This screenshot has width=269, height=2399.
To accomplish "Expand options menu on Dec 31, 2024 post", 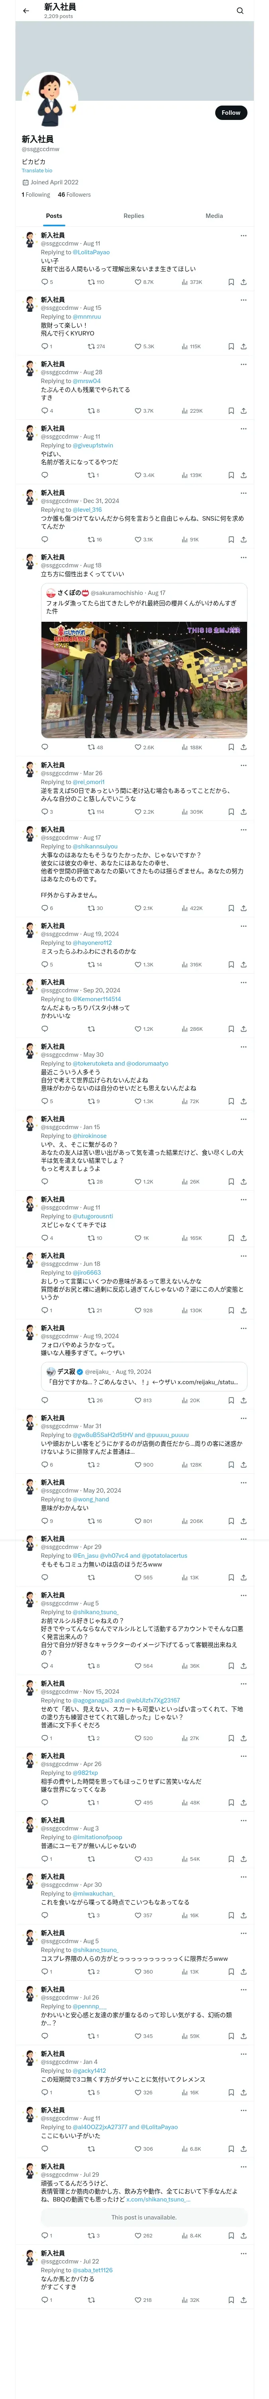I will pyautogui.click(x=243, y=493).
